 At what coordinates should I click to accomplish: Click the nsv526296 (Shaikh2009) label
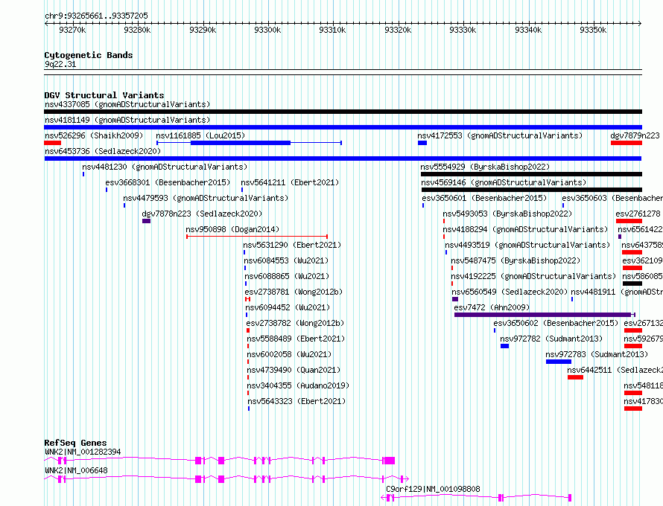click(x=94, y=135)
